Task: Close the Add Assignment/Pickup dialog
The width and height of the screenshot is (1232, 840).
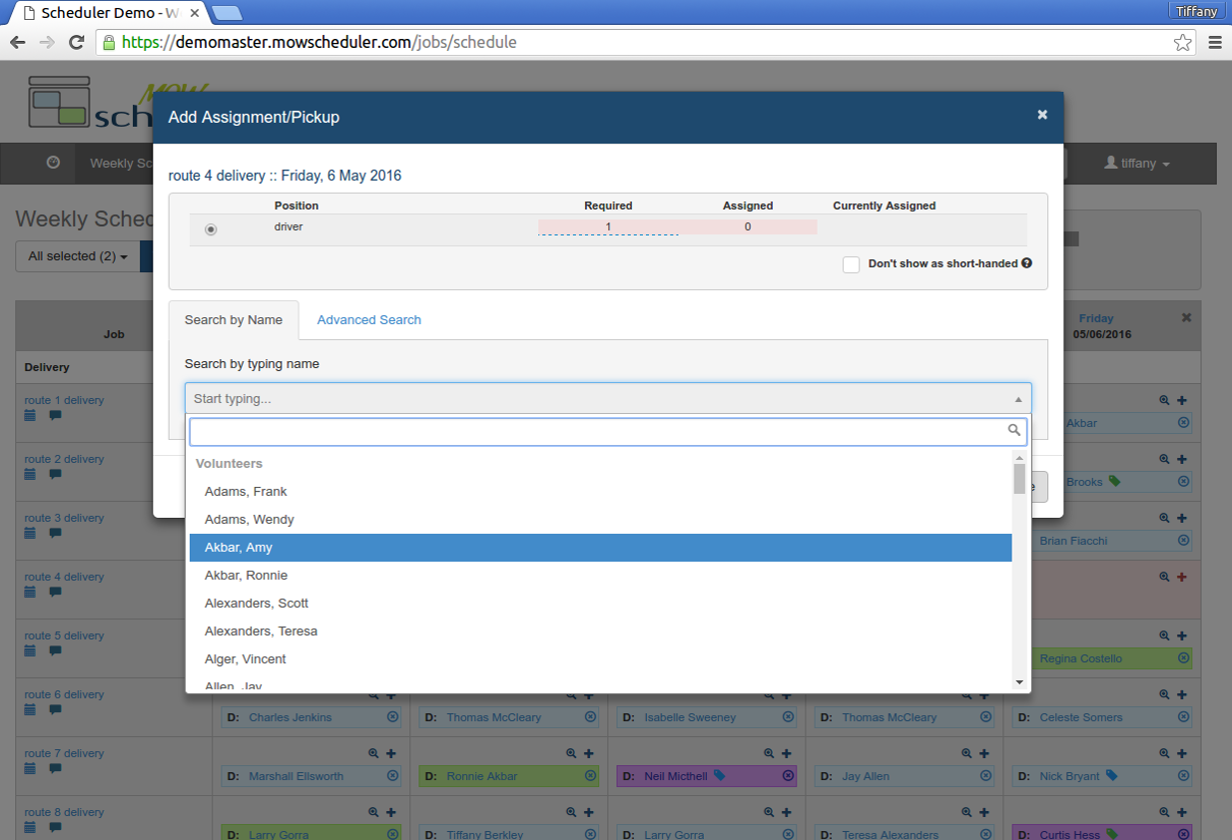Action: (x=1042, y=115)
